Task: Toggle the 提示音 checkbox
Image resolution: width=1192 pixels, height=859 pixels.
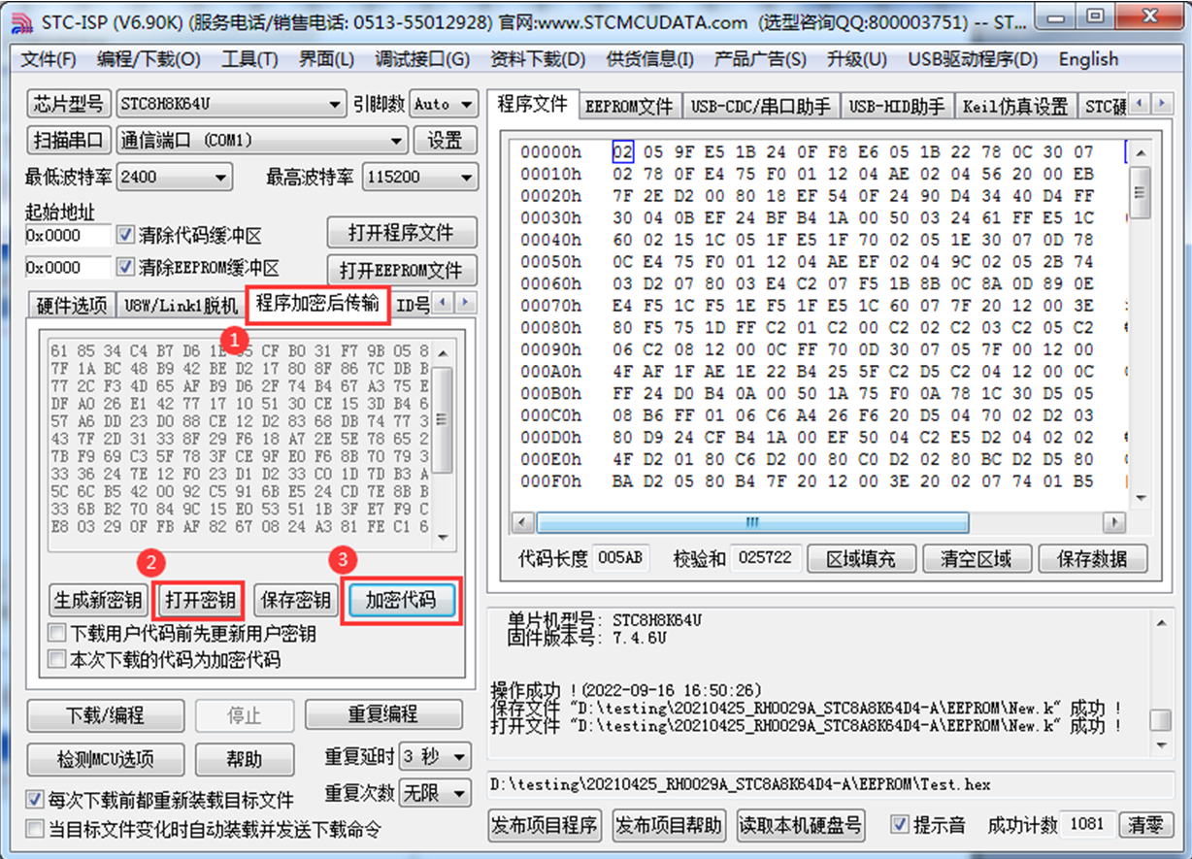Action: (900, 825)
